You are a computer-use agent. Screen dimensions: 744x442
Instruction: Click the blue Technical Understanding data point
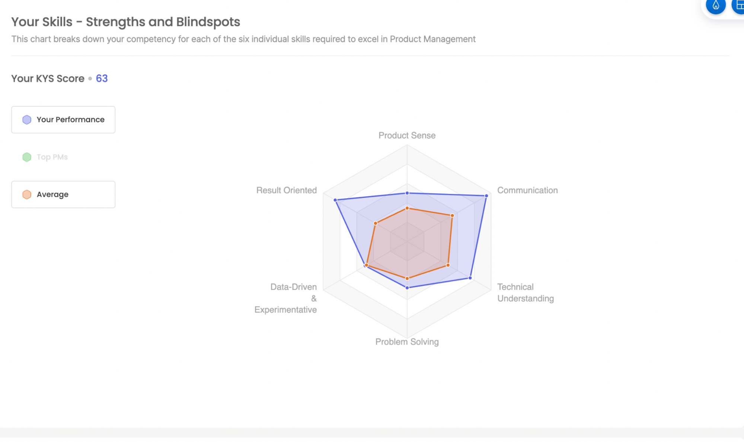tap(470, 278)
